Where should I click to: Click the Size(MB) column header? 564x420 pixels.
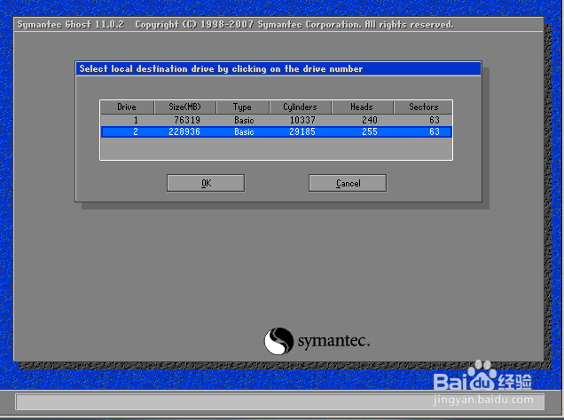click(184, 107)
